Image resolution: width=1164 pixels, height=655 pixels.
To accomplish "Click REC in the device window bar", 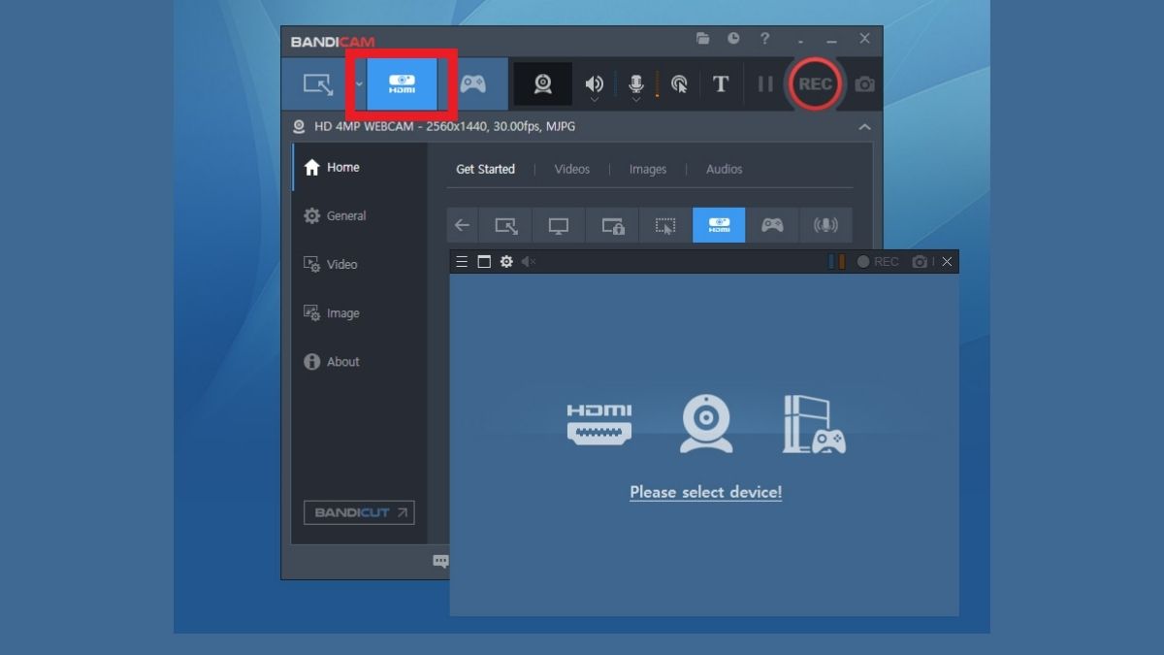I will point(877,262).
